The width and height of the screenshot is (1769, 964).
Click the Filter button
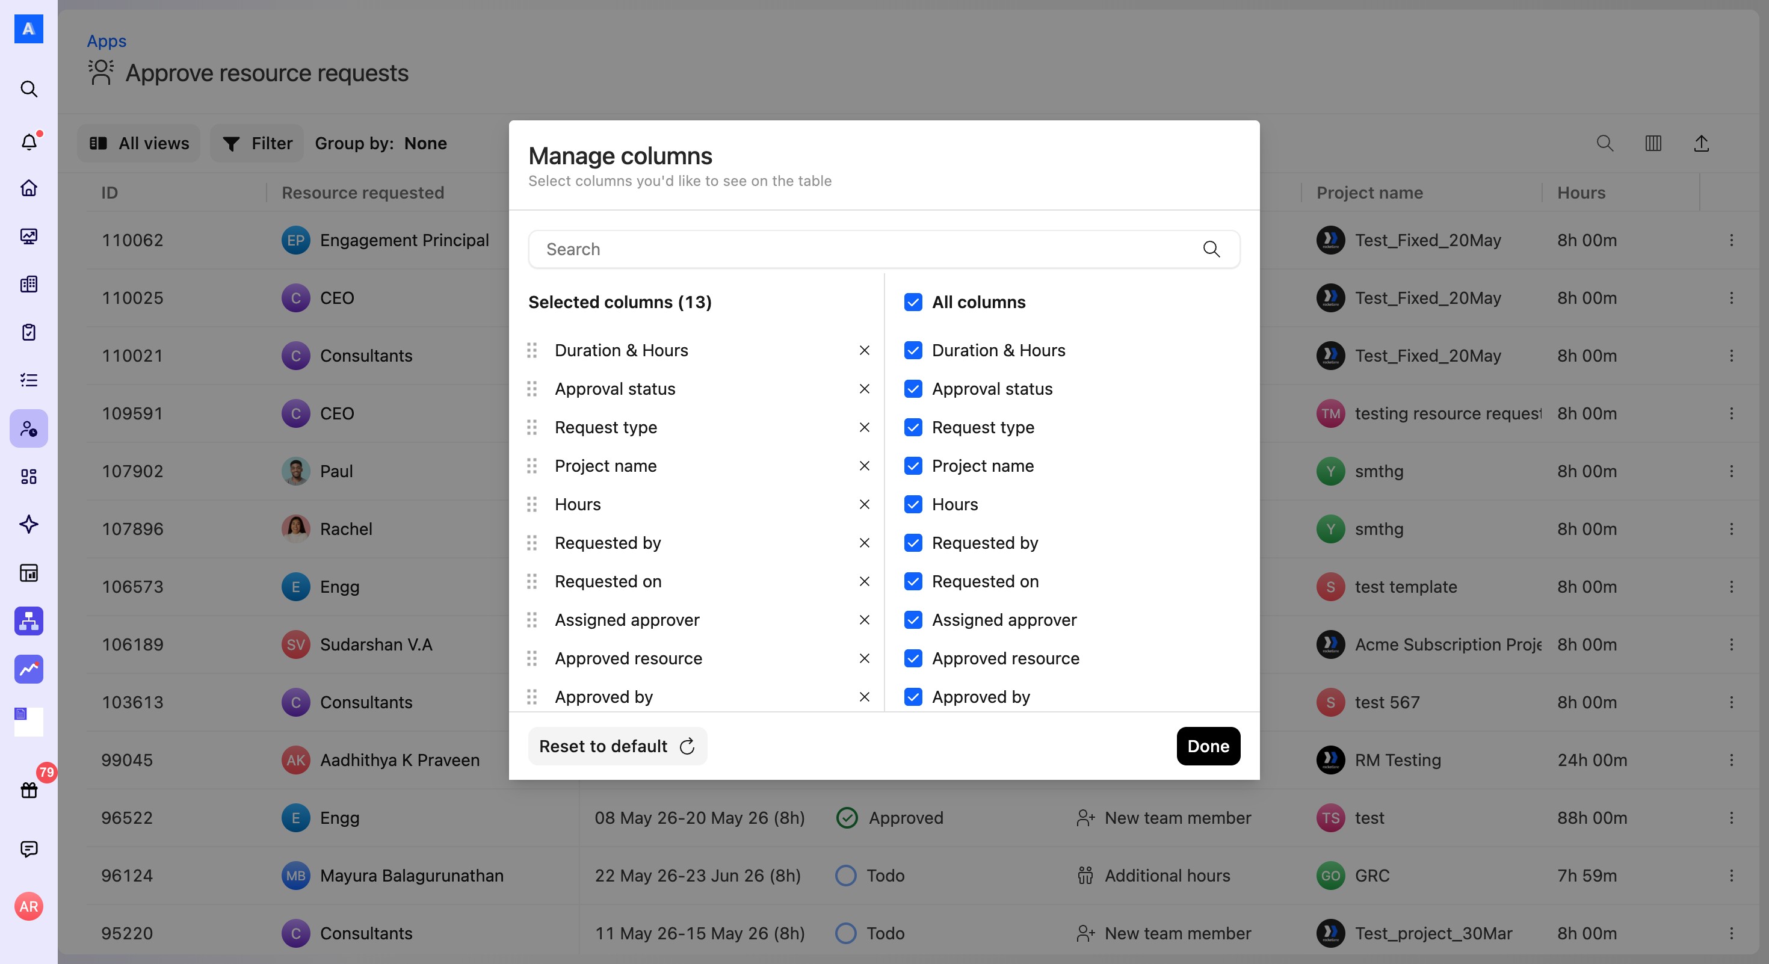[257, 143]
